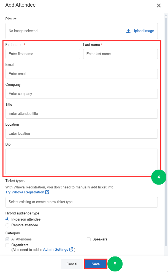Click the dialog's vertical scrollbar

pyautogui.click(x=166, y=111)
